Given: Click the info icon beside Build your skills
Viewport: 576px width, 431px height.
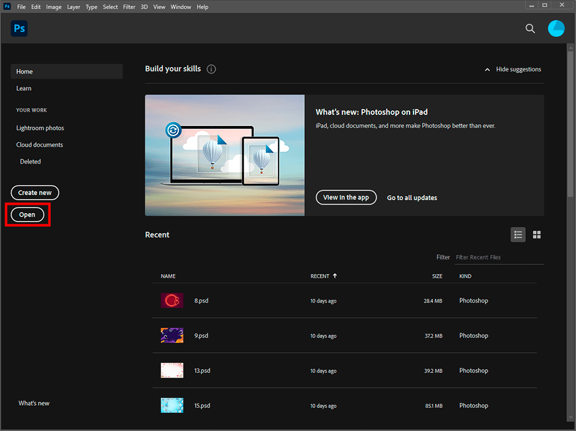Looking at the screenshot, I should point(211,69).
